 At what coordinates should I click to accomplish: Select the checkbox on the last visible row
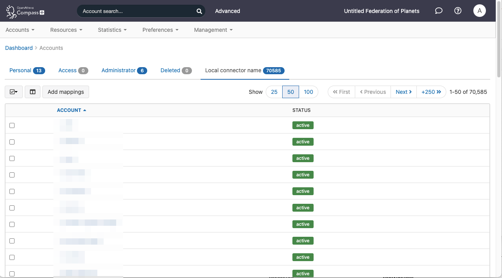click(x=12, y=274)
